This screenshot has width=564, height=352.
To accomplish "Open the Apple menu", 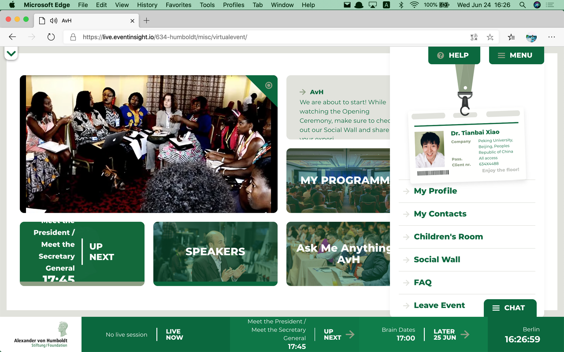I will [x=12, y=5].
